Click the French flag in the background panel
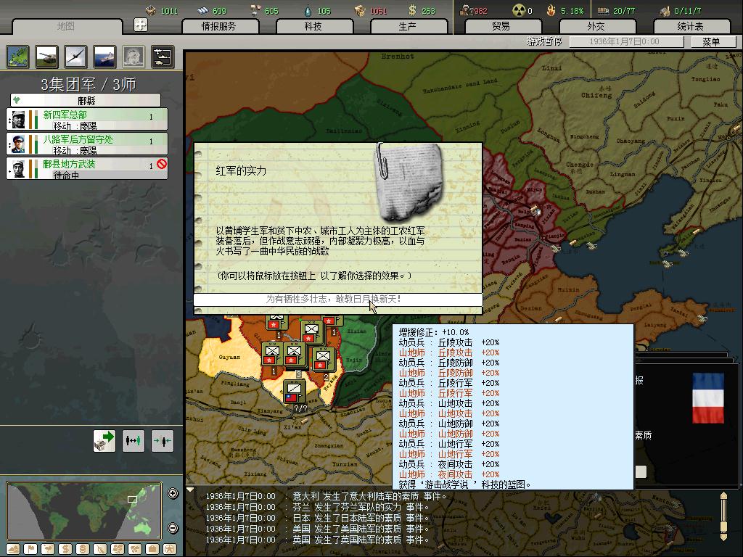The image size is (743, 557). 708,398
